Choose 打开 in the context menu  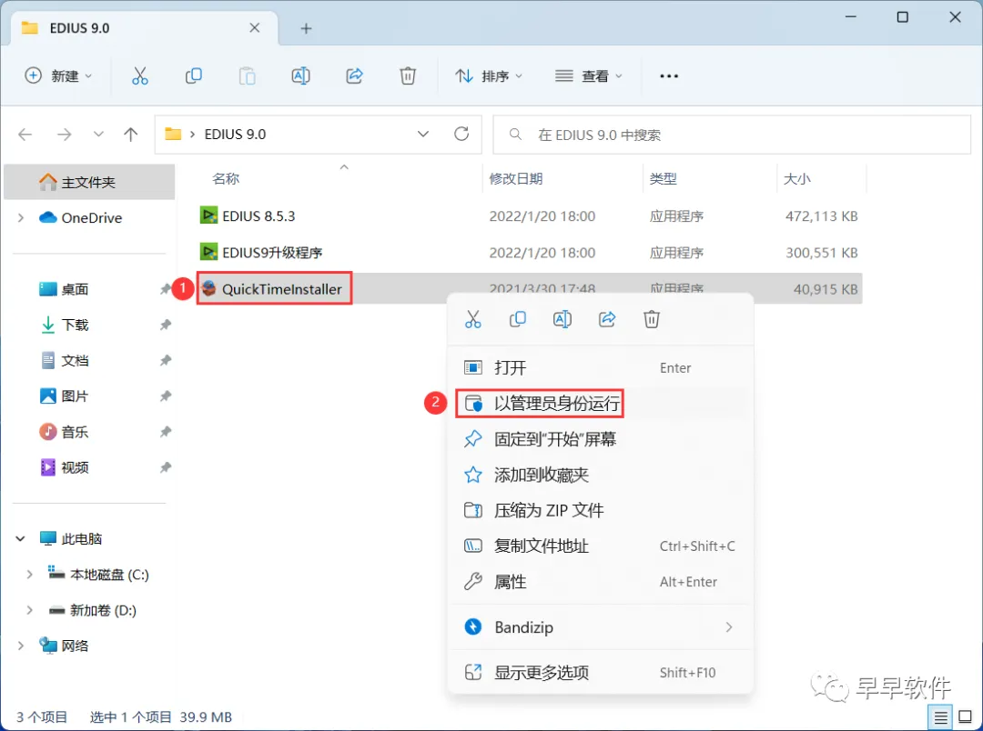point(601,367)
